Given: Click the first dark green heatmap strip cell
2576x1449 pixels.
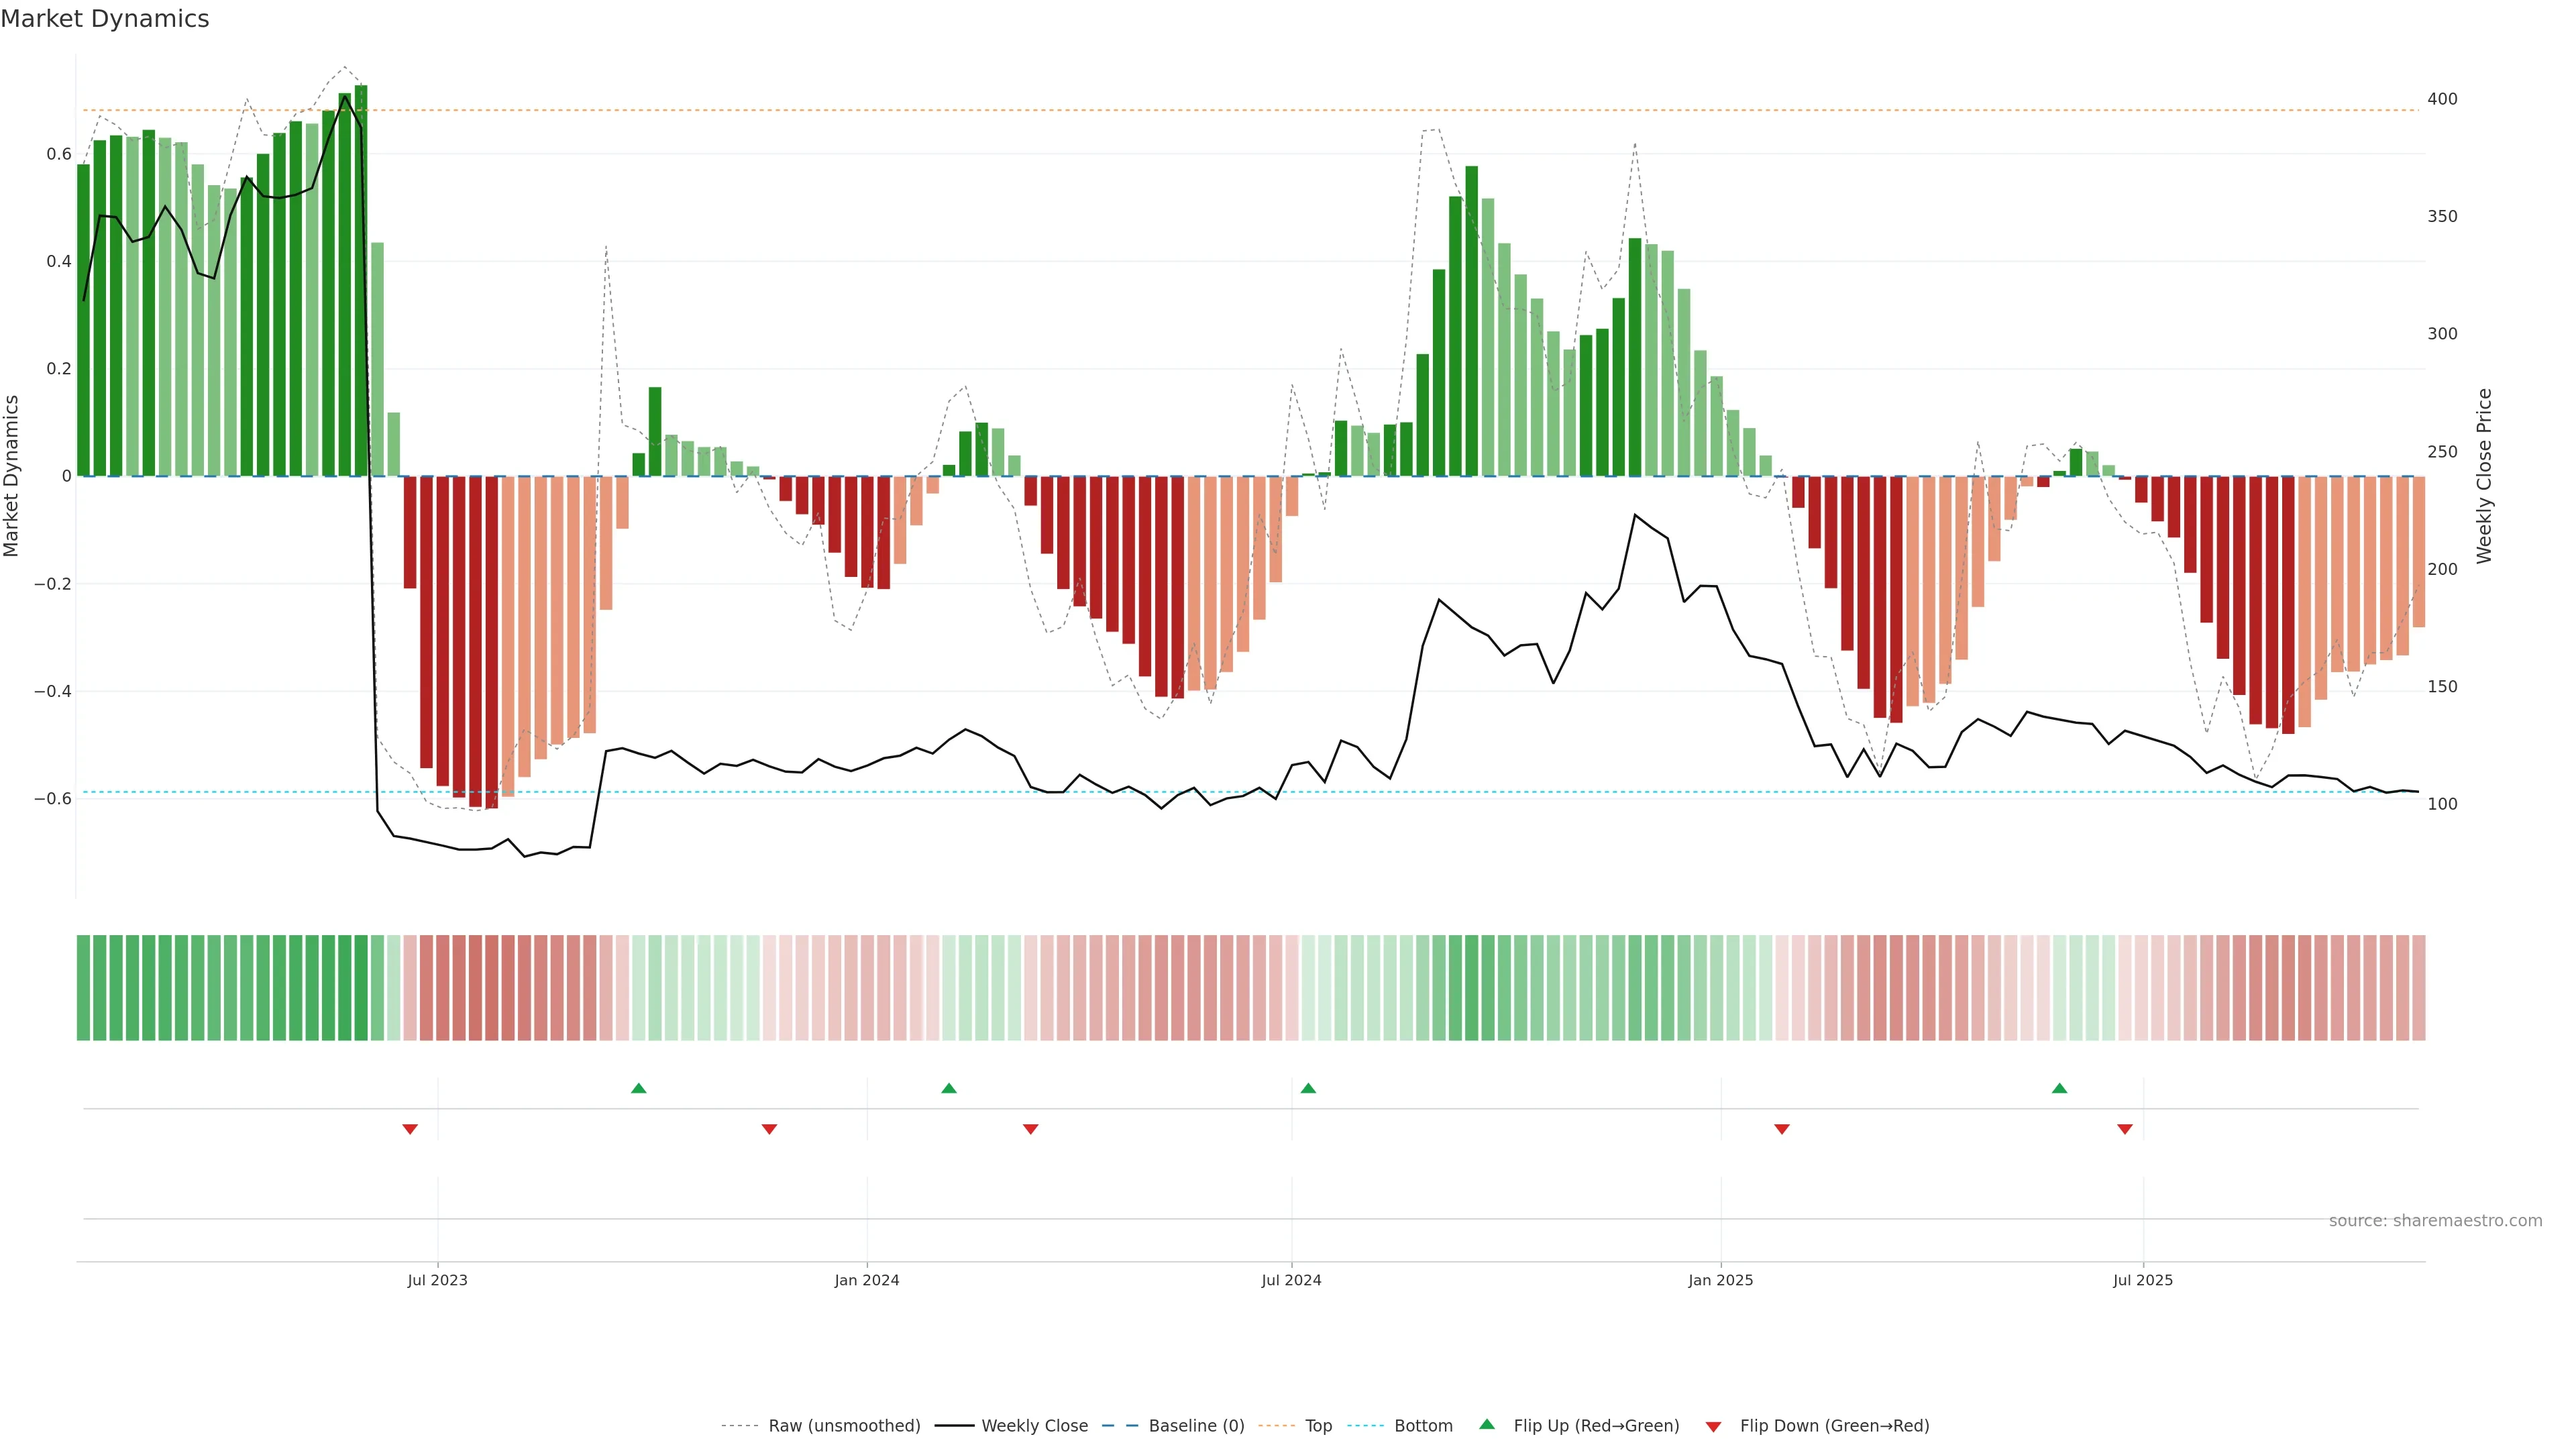Looking at the screenshot, I should (83, 988).
